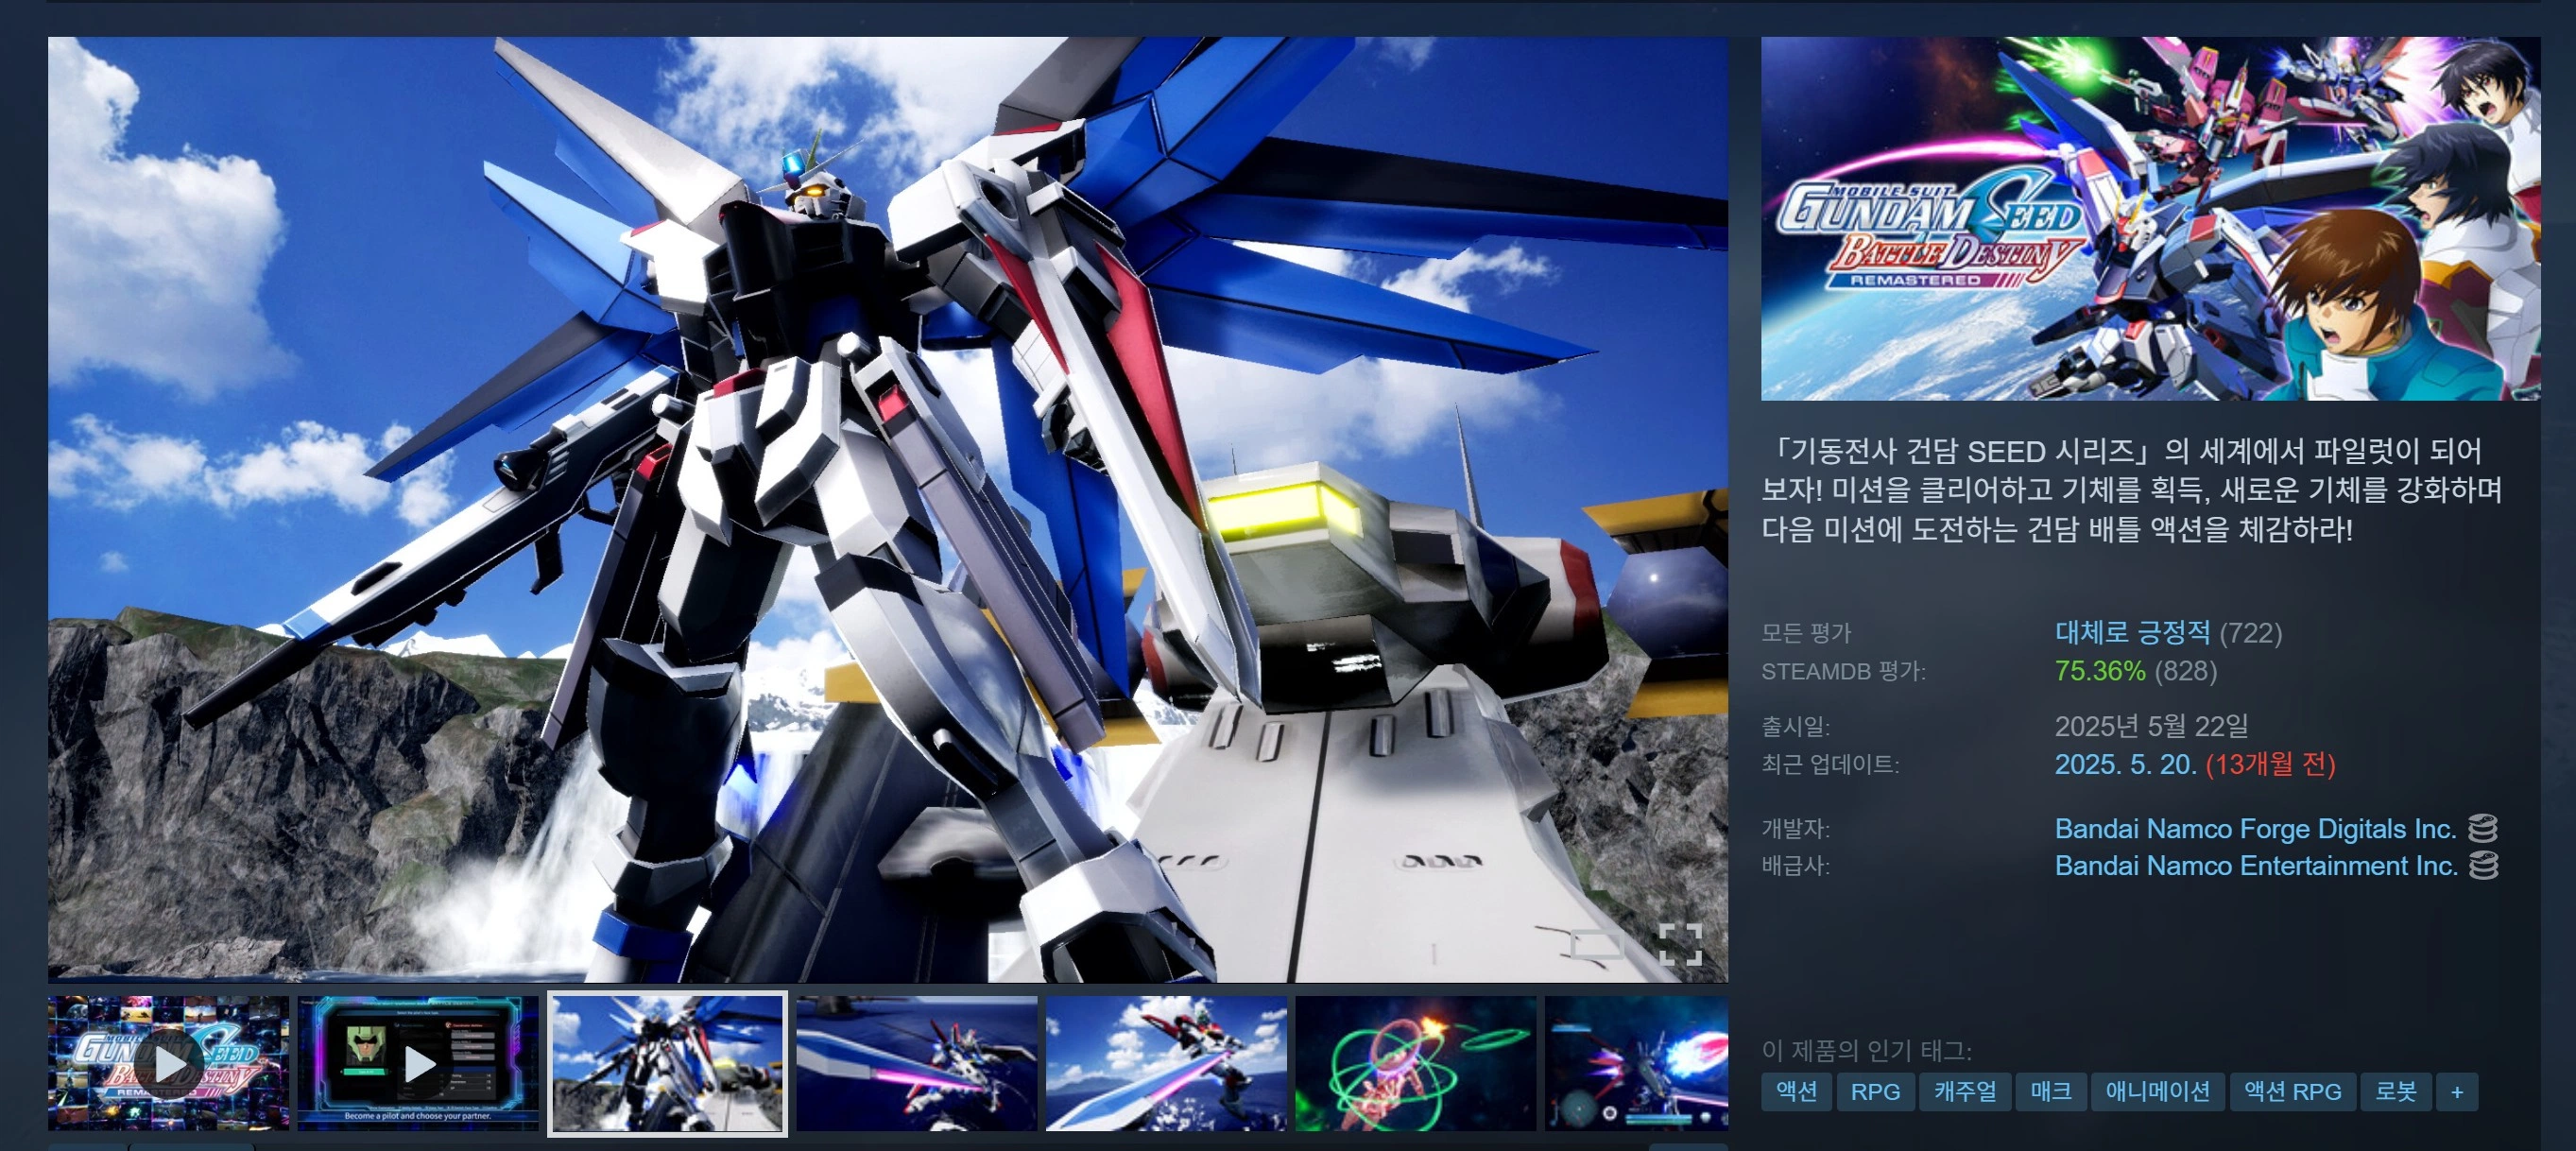Select the pink beam saber screenshot thumbnail
2576x1151 pixels.
point(917,1063)
